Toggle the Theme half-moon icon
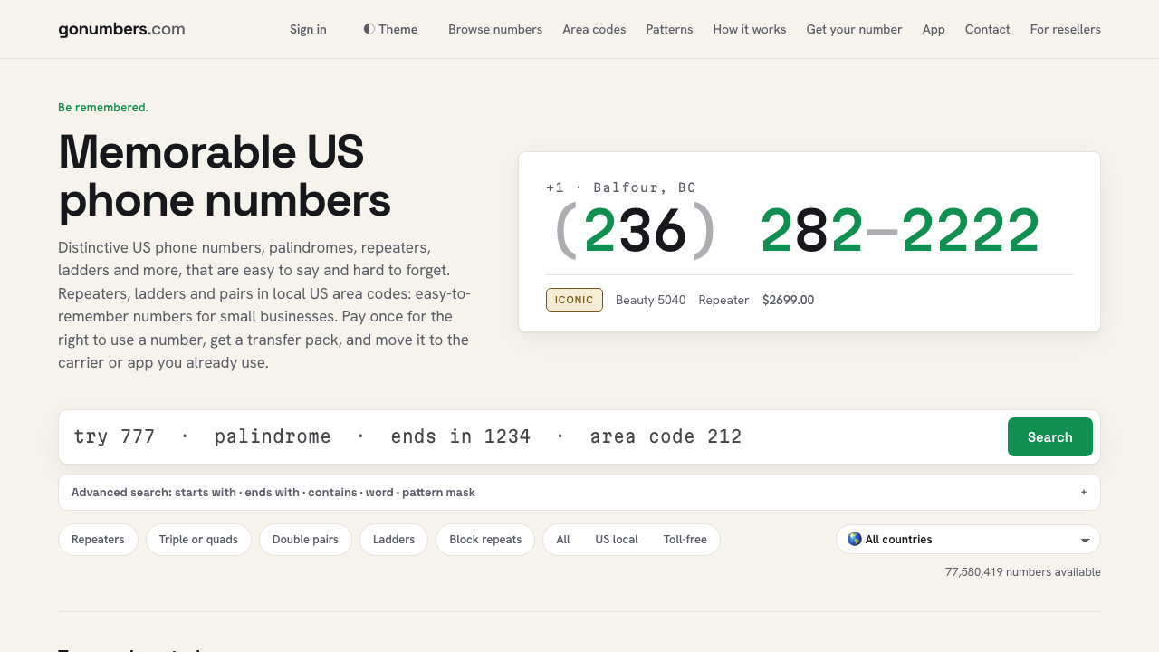Image resolution: width=1159 pixels, height=652 pixels. 369,29
